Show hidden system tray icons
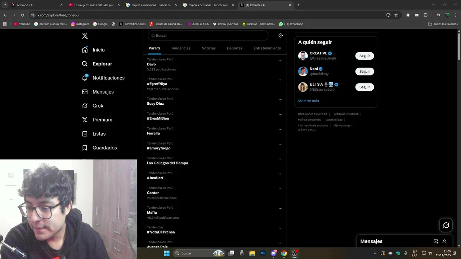The height and width of the screenshot is (259, 461). [375, 253]
